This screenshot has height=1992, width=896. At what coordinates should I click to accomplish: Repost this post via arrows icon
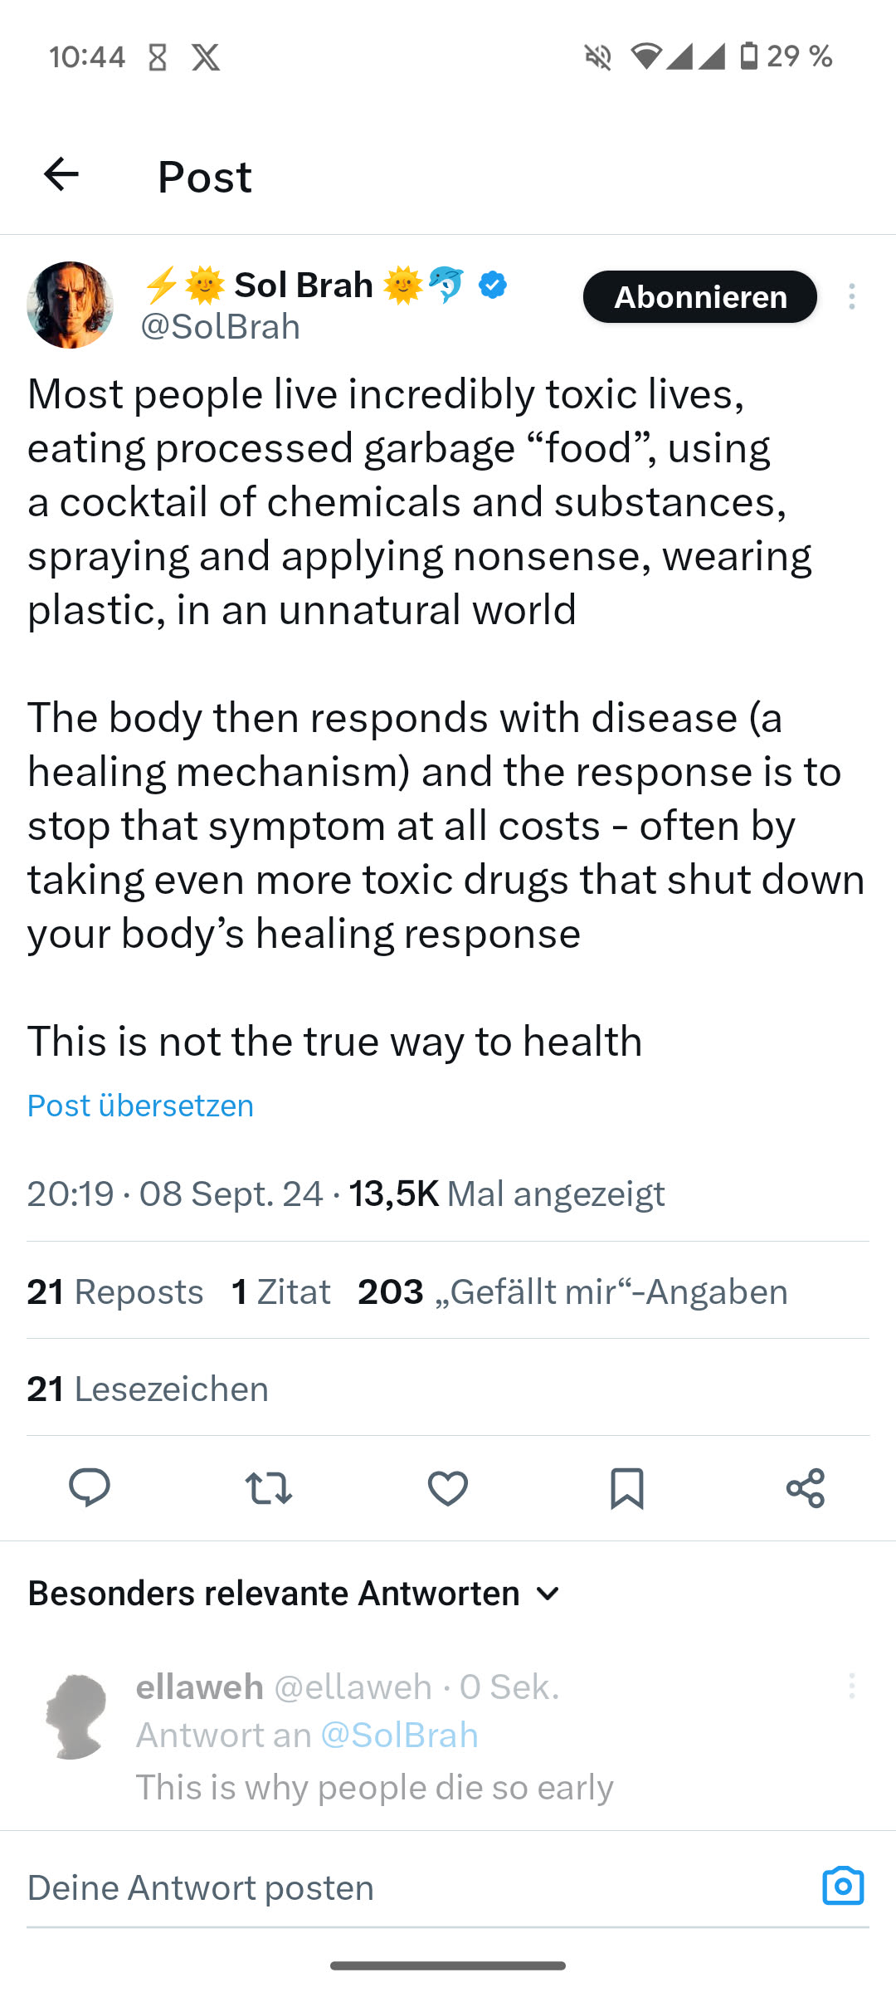[269, 1487]
